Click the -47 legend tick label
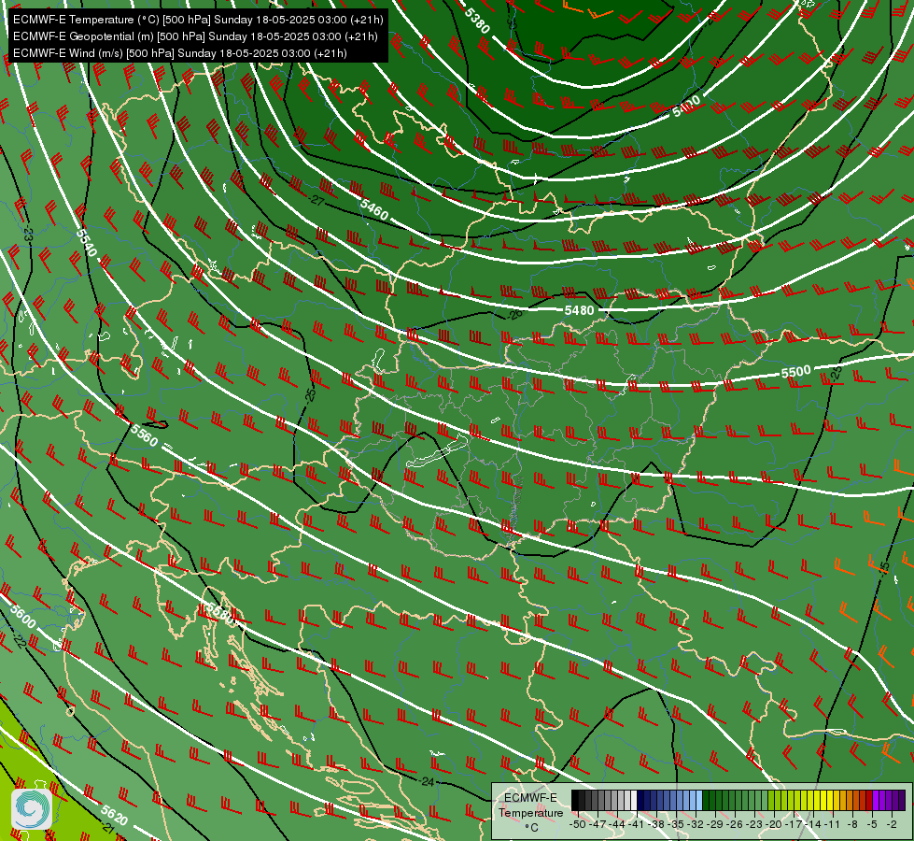 tap(597, 825)
